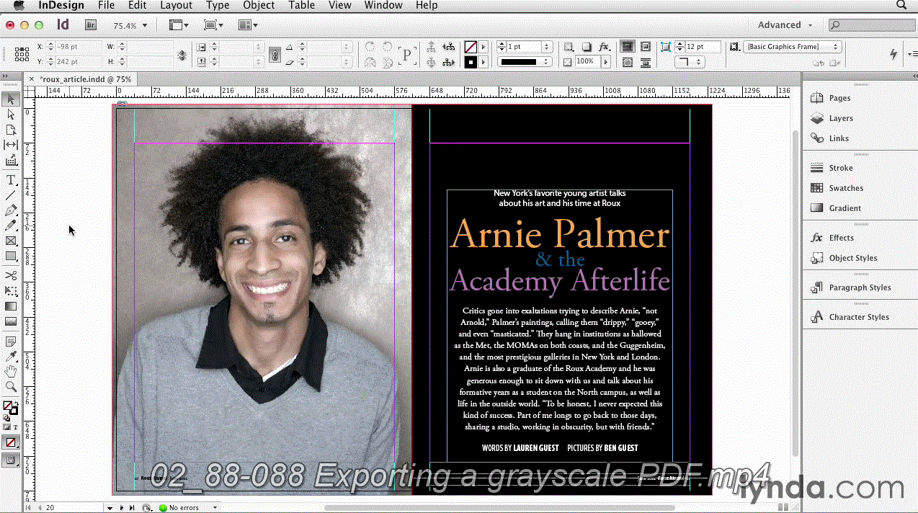The image size is (918, 513).
Task: Open the Layers panel
Action: point(841,118)
